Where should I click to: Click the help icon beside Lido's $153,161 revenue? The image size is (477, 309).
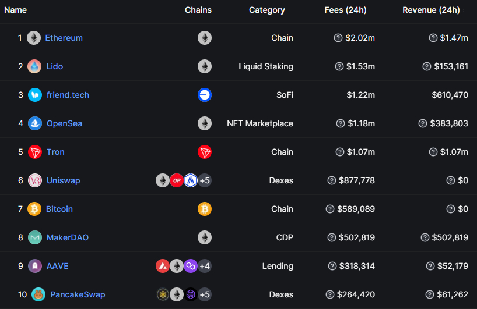[427, 66]
